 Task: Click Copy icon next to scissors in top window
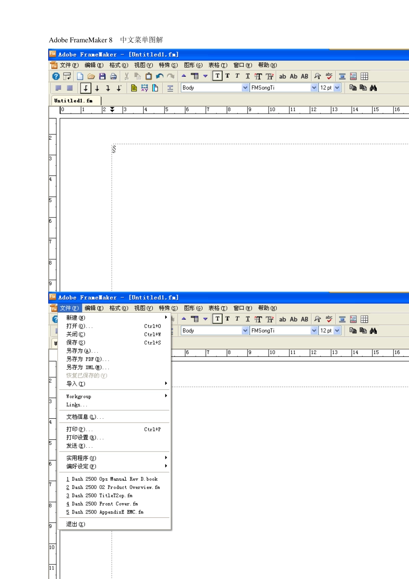tap(138, 76)
